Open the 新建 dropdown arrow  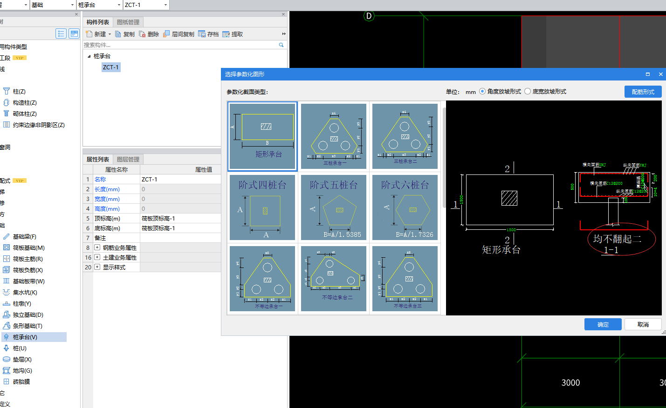click(x=110, y=34)
